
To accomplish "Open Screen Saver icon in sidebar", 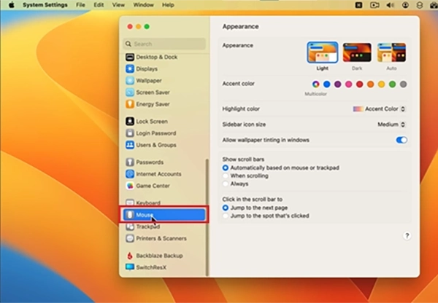I will coord(130,93).
